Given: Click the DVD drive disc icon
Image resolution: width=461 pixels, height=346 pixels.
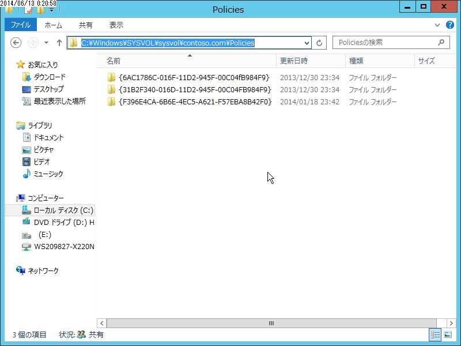Looking at the screenshot, I should pos(26,222).
